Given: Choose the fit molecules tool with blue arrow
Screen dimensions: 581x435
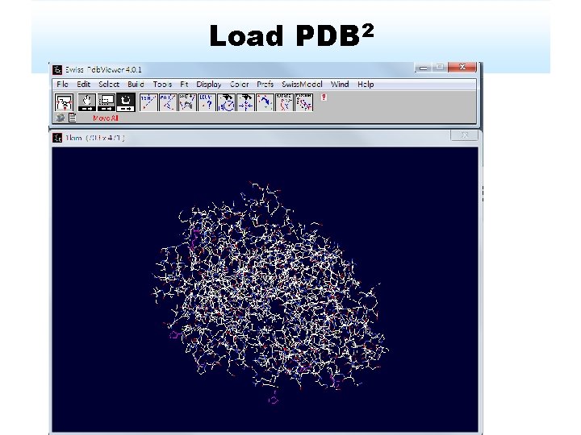Looking at the screenshot, I should pos(265,102).
